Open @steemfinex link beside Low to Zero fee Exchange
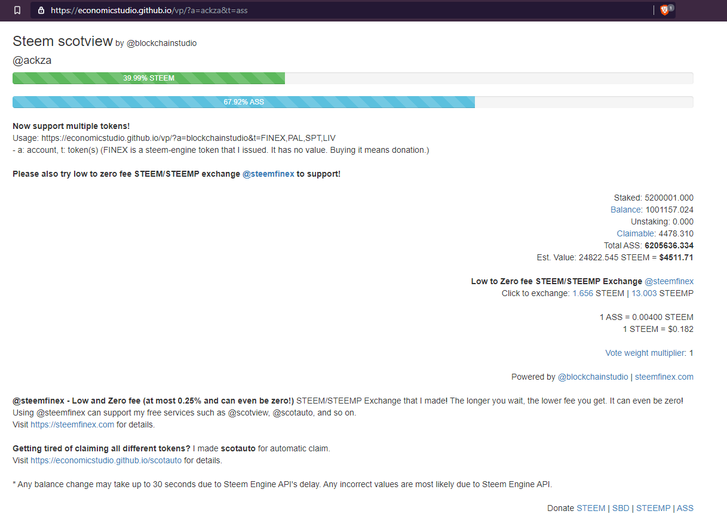This screenshot has height=514, width=727. pyautogui.click(x=669, y=281)
